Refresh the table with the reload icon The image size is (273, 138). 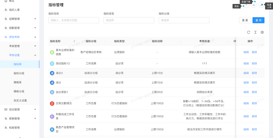point(249,32)
